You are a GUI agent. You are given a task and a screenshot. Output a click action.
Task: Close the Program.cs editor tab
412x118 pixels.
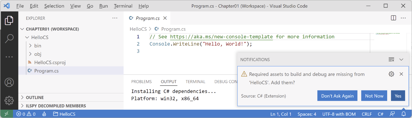click(x=165, y=18)
